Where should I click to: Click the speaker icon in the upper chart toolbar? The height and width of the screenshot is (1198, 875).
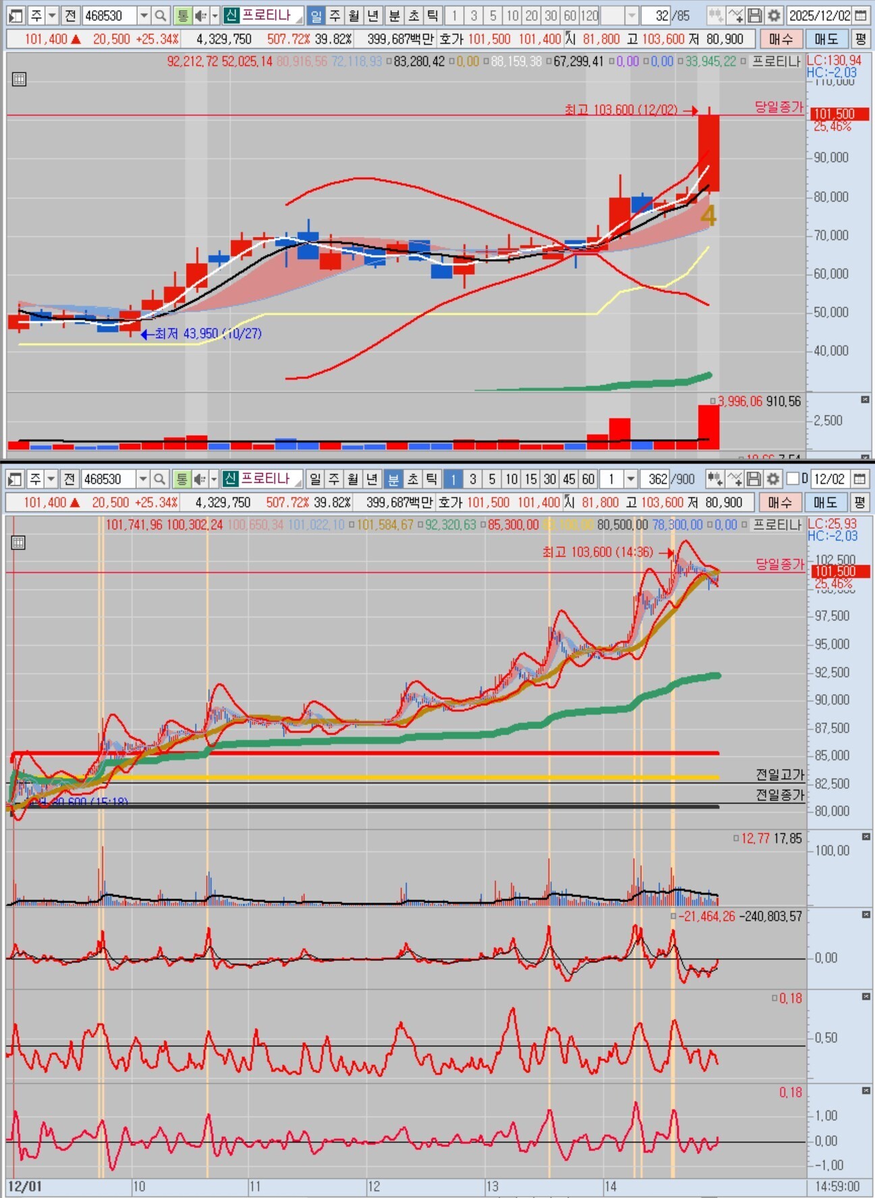[200, 16]
